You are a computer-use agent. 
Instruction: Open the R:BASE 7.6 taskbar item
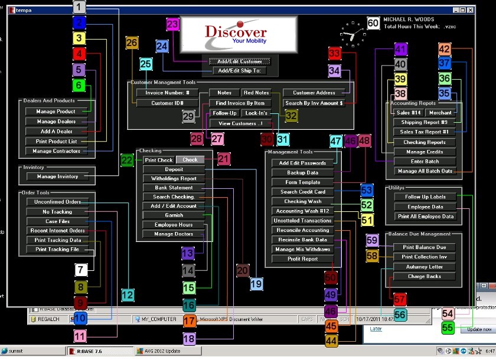pos(100,351)
